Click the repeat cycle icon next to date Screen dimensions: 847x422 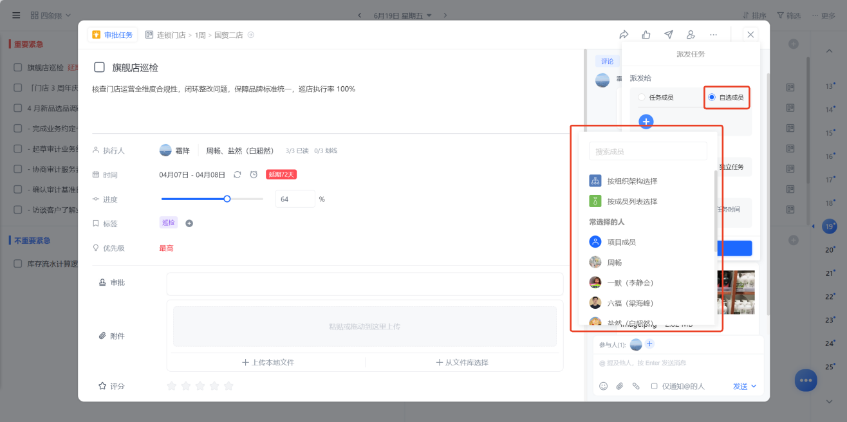click(237, 174)
